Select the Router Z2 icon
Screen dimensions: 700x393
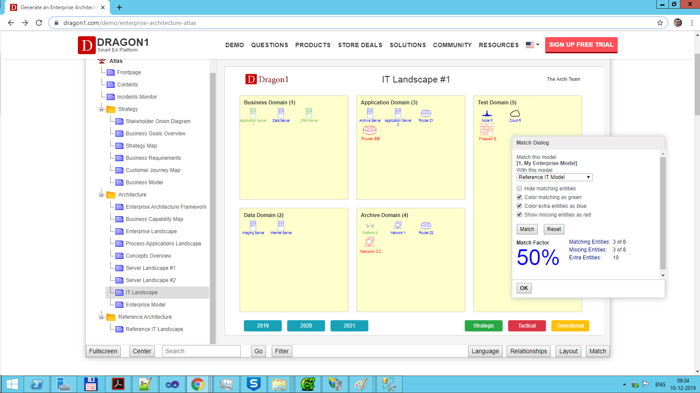tap(426, 226)
